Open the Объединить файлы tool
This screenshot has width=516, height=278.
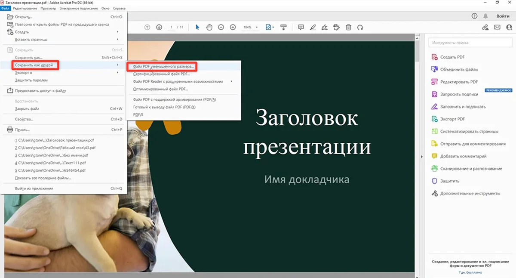pyautogui.click(x=459, y=69)
